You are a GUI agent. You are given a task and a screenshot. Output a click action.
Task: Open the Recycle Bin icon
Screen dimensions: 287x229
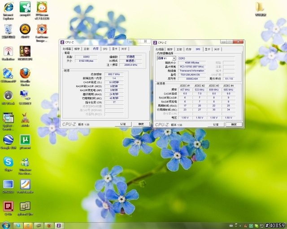[8, 30]
